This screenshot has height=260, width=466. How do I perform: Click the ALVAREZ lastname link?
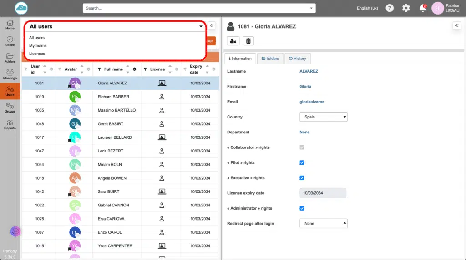point(309,71)
